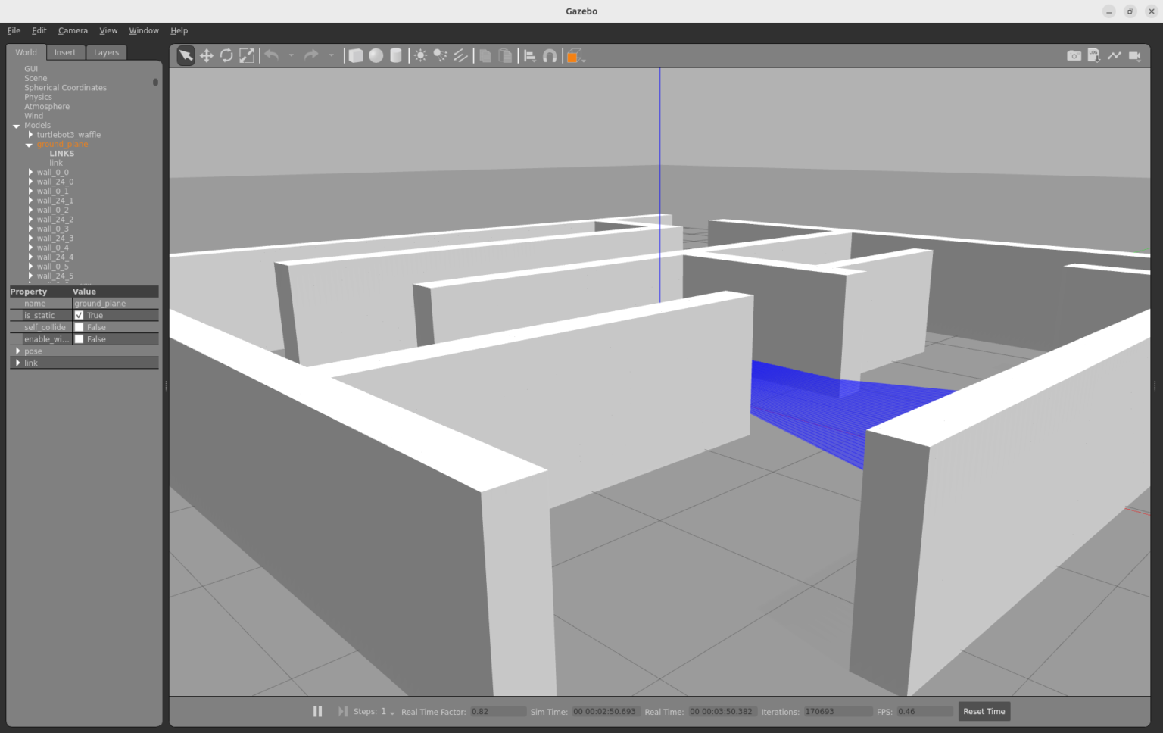Open the Camera menu
The height and width of the screenshot is (733, 1163).
click(x=73, y=30)
